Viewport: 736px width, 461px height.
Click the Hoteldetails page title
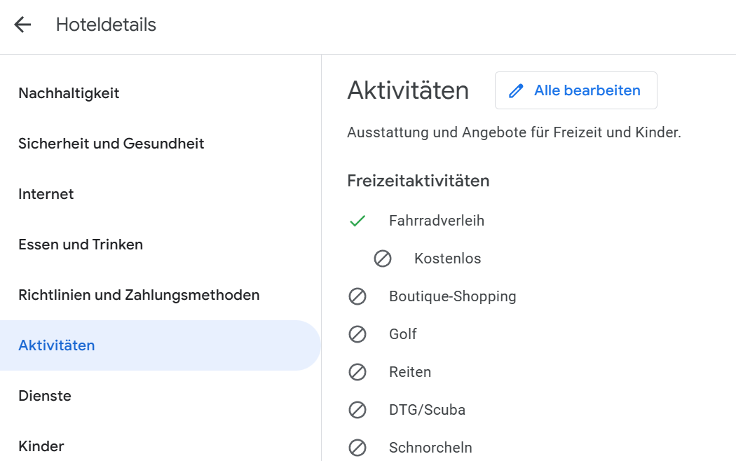point(106,25)
